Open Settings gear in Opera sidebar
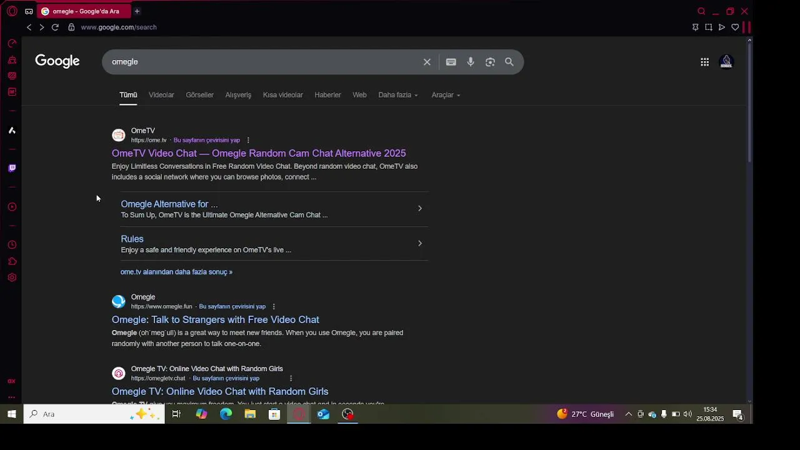 click(x=12, y=277)
